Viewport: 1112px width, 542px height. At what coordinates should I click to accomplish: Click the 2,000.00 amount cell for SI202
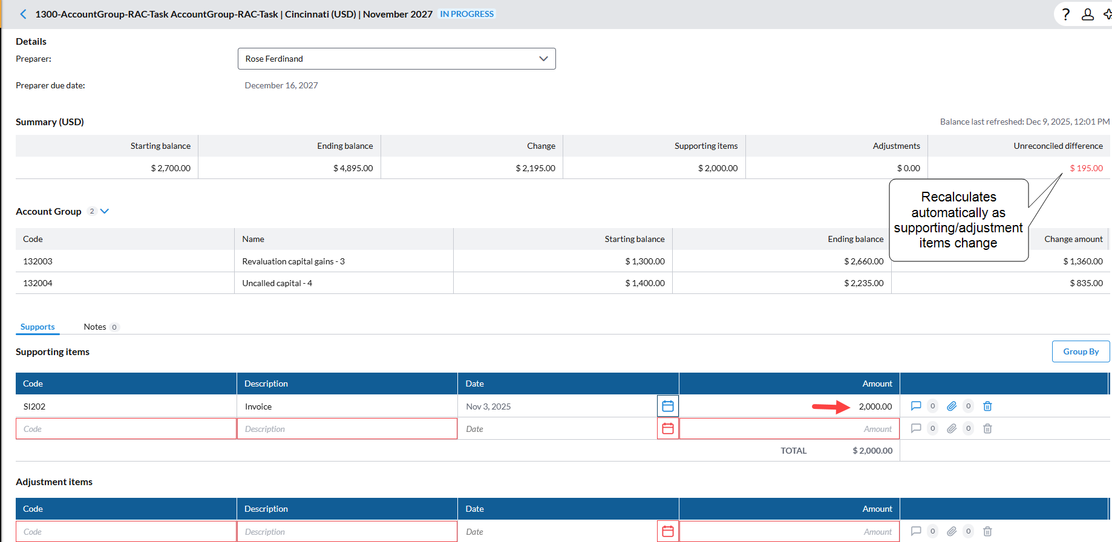875,406
